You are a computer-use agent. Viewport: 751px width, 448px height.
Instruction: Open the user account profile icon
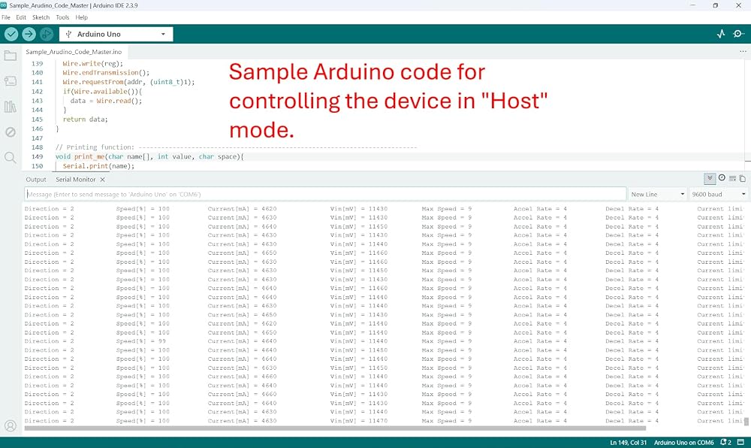(x=10, y=425)
